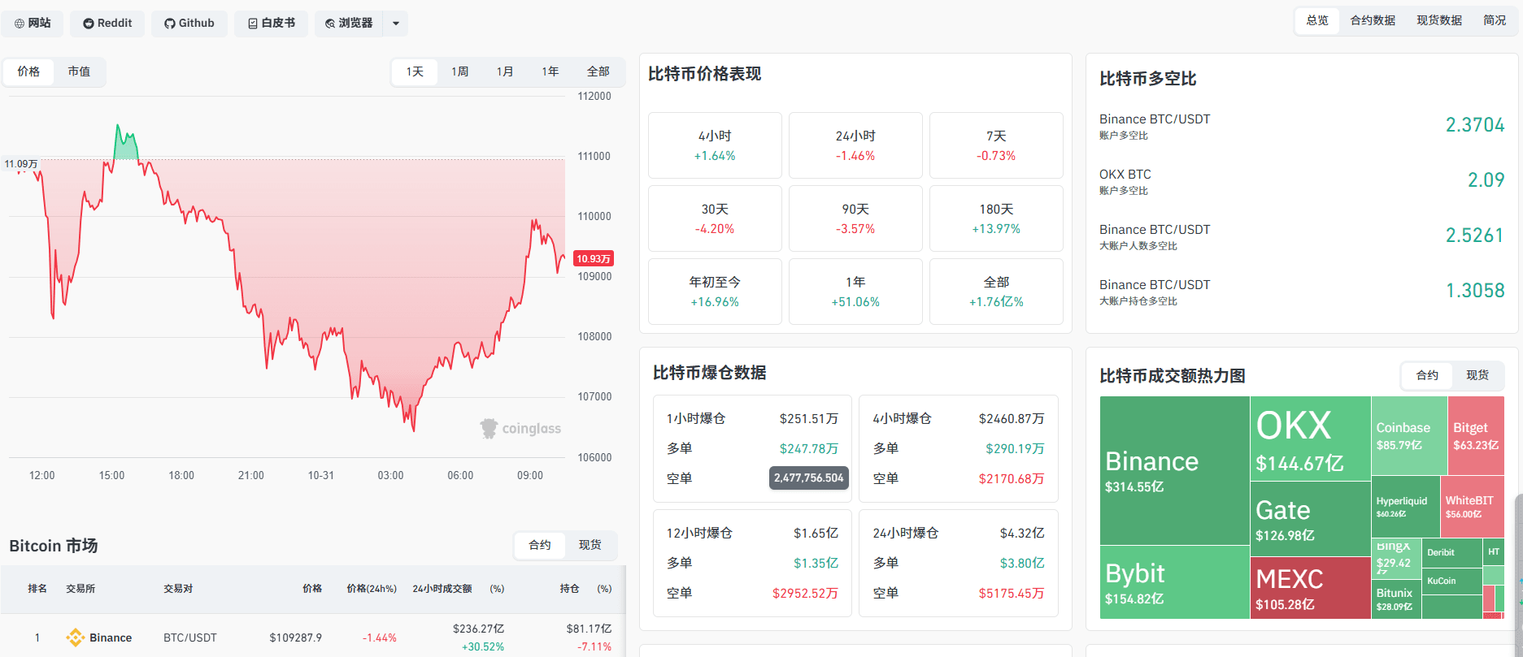The width and height of the screenshot is (1523, 657).
Task: Open the 网站 globe link
Action: click(x=33, y=24)
